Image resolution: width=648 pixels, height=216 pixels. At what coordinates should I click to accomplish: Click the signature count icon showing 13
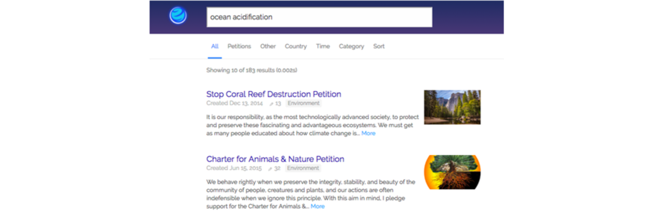click(x=271, y=104)
